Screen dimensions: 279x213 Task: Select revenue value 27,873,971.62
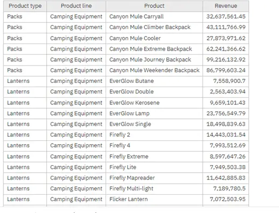point(226,38)
